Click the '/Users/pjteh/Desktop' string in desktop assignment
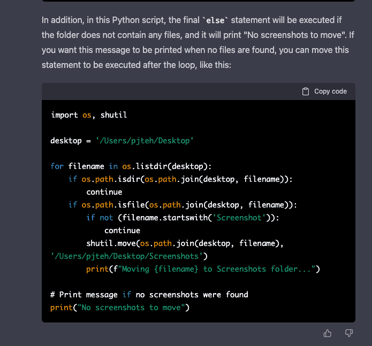Screen dimensions: 372x346 click(145, 141)
